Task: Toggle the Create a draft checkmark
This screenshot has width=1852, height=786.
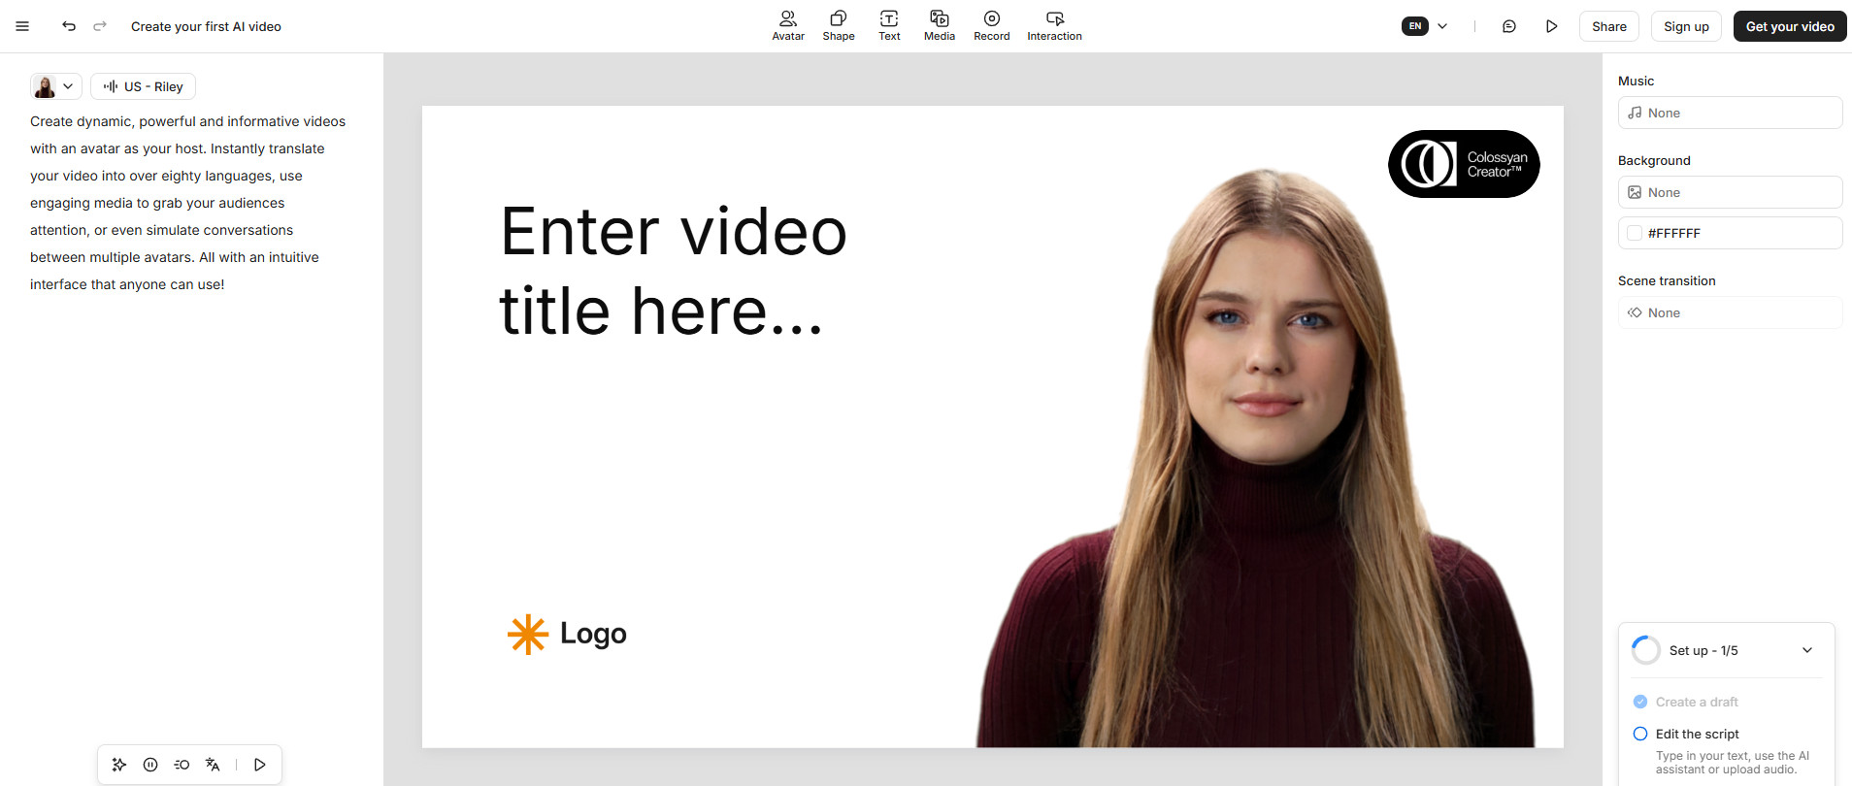Action: click(x=1640, y=702)
